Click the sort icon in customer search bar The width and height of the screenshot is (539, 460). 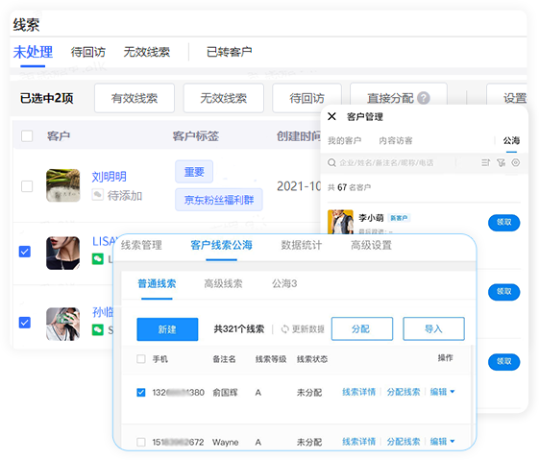tap(485, 162)
